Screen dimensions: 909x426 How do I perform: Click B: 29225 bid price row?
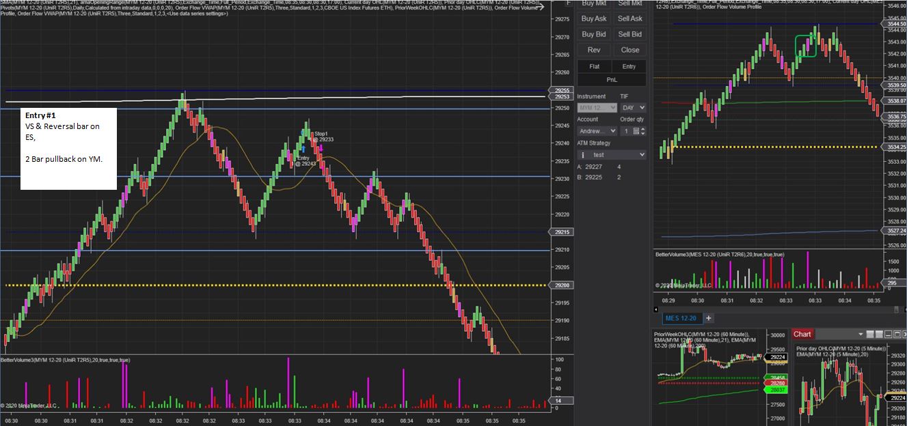(x=599, y=177)
